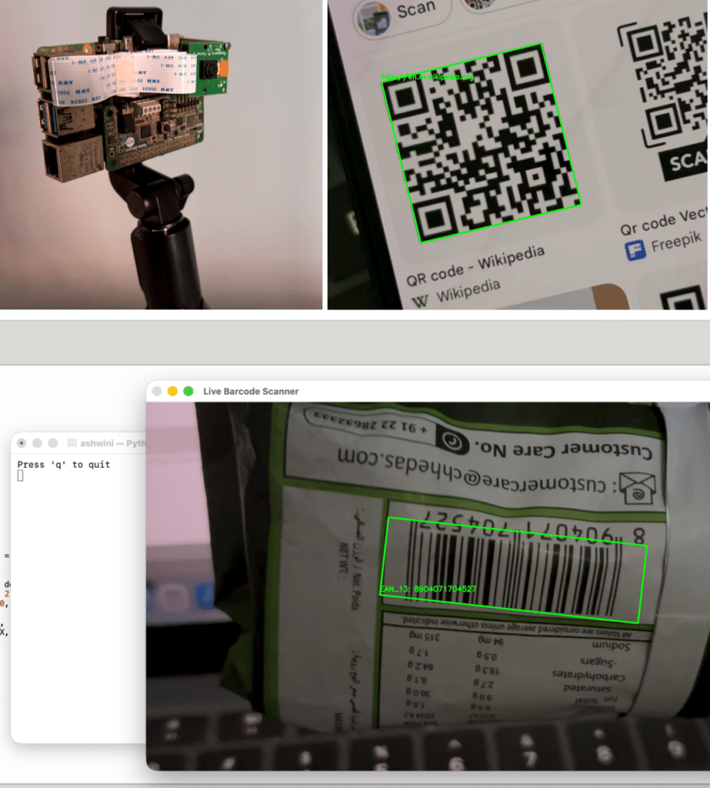Click the decoded URL text above the QR code
This screenshot has width=710, height=788.
[428, 77]
